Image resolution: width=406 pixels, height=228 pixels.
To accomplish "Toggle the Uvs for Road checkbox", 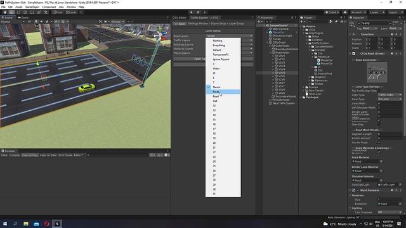I will [x=379, y=142].
